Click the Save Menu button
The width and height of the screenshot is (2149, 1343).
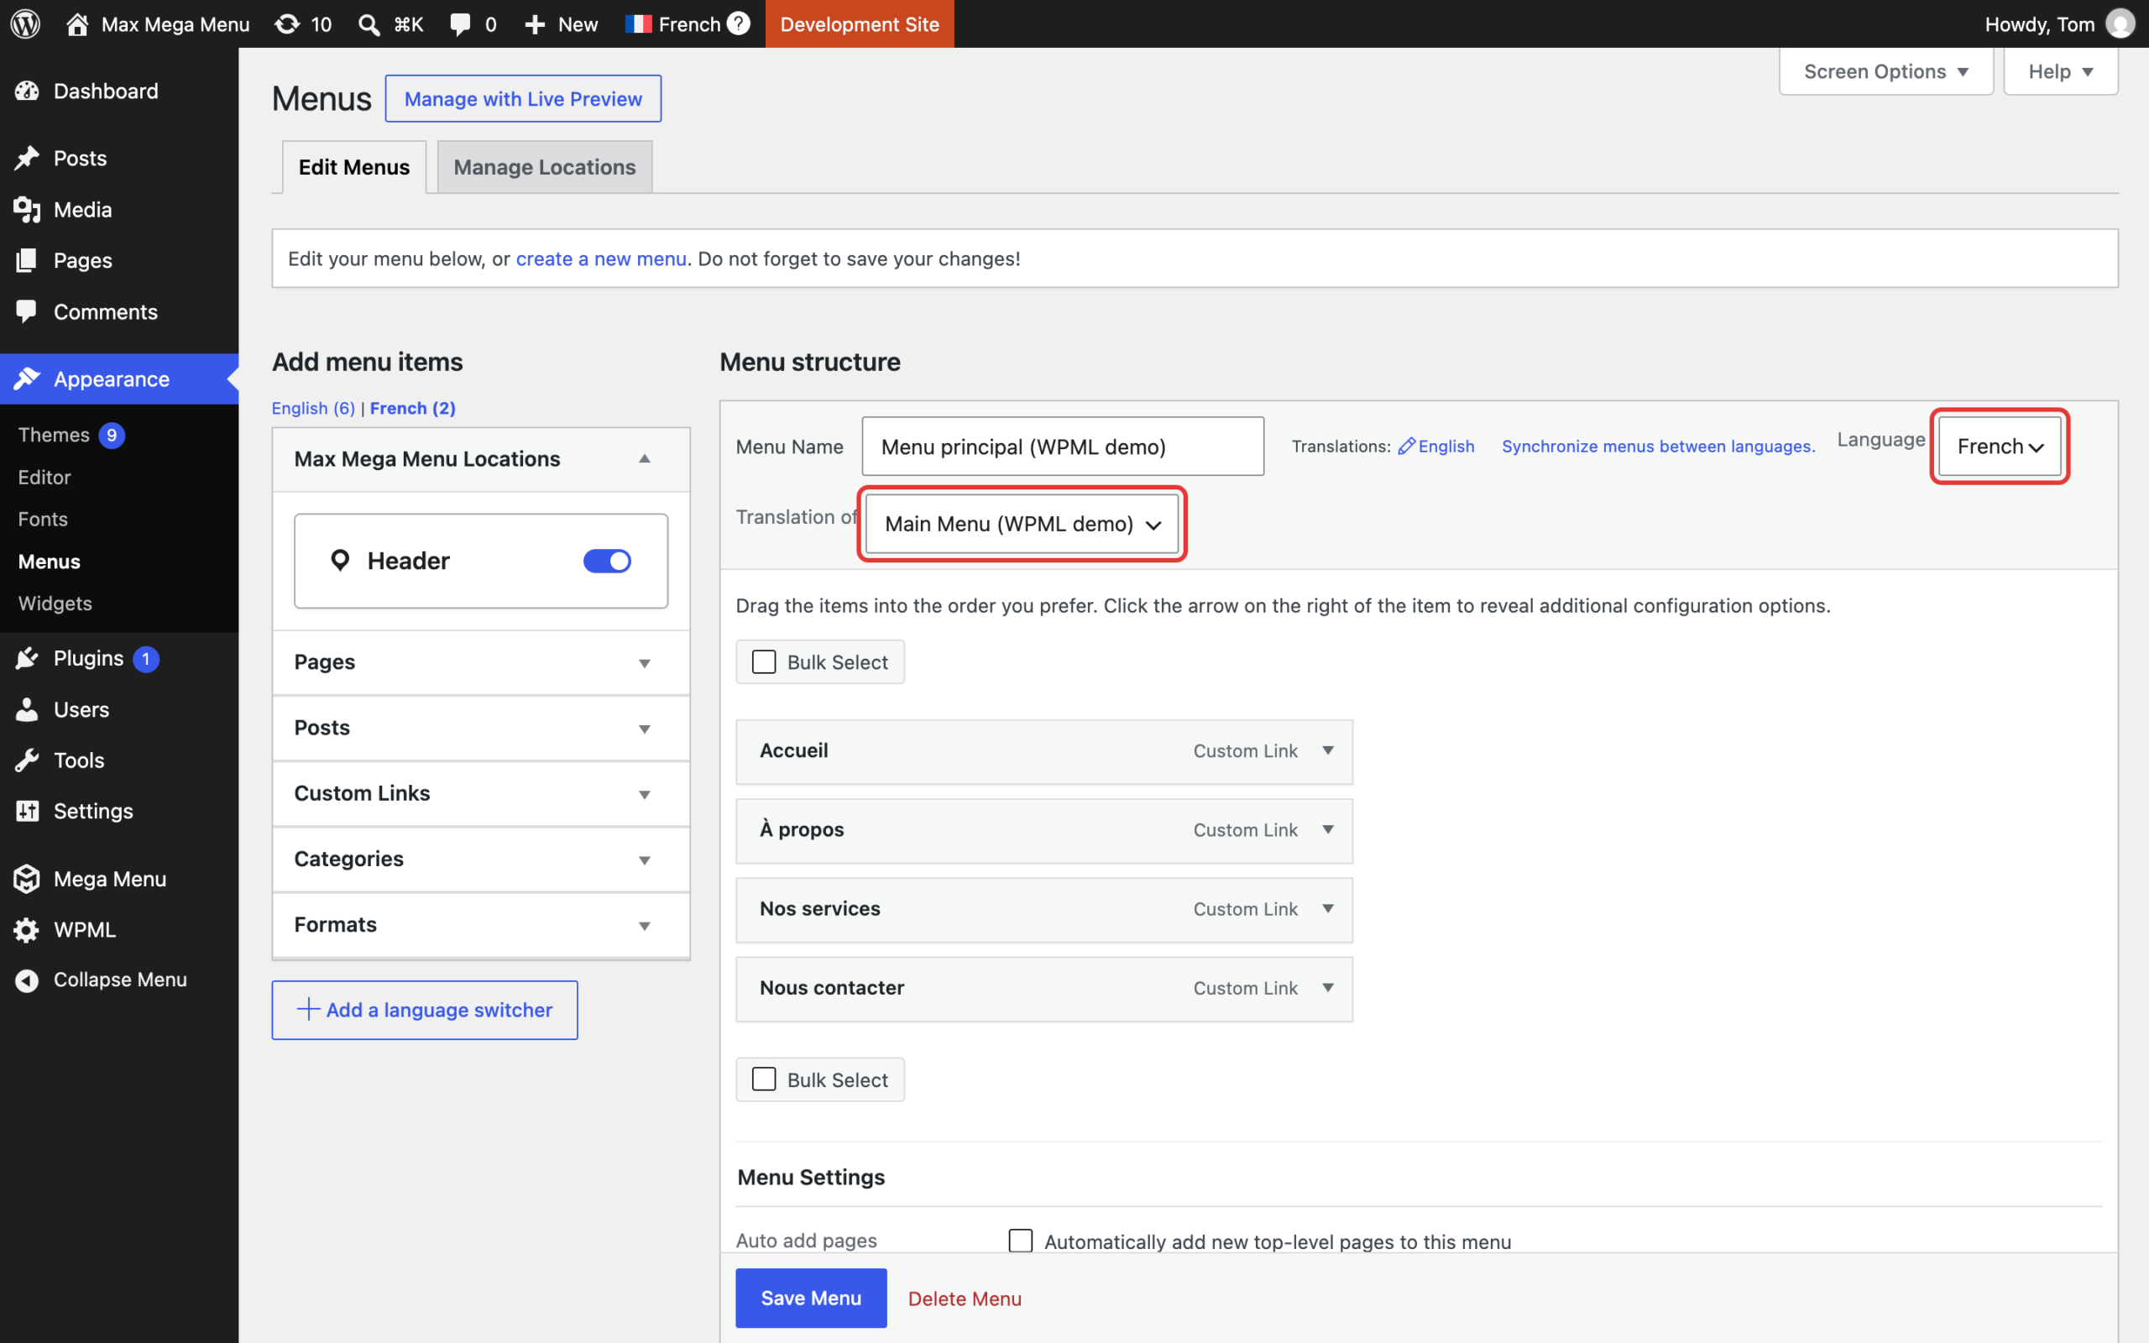[811, 1298]
